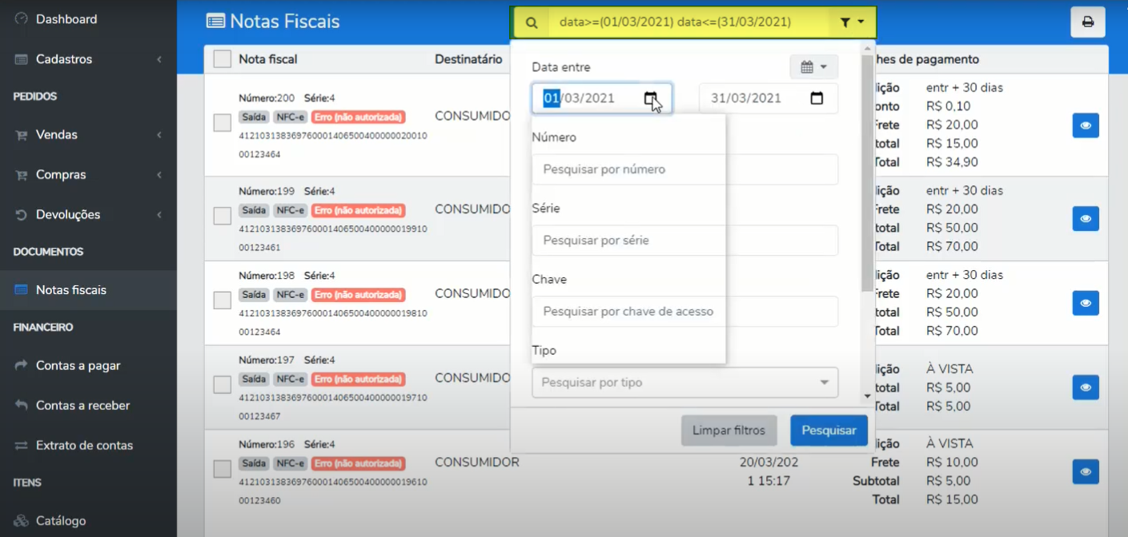Open date picker of the 01/03/2021 field
The width and height of the screenshot is (1128, 537).
coord(650,98)
